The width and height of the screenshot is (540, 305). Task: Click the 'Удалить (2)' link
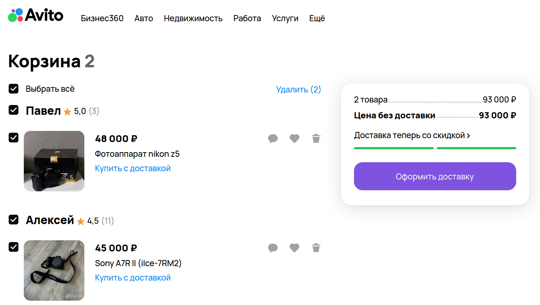pos(298,89)
